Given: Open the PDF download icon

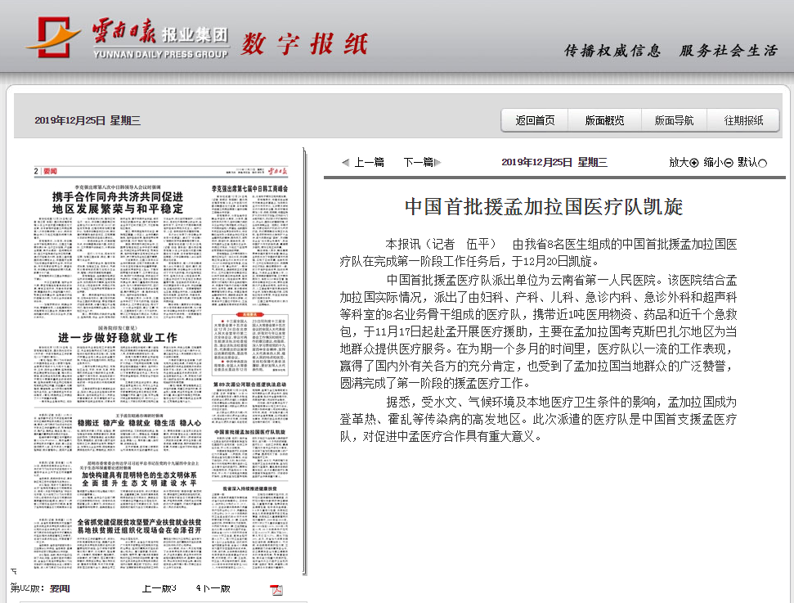Looking at the screenshot, I should [276, 589].
